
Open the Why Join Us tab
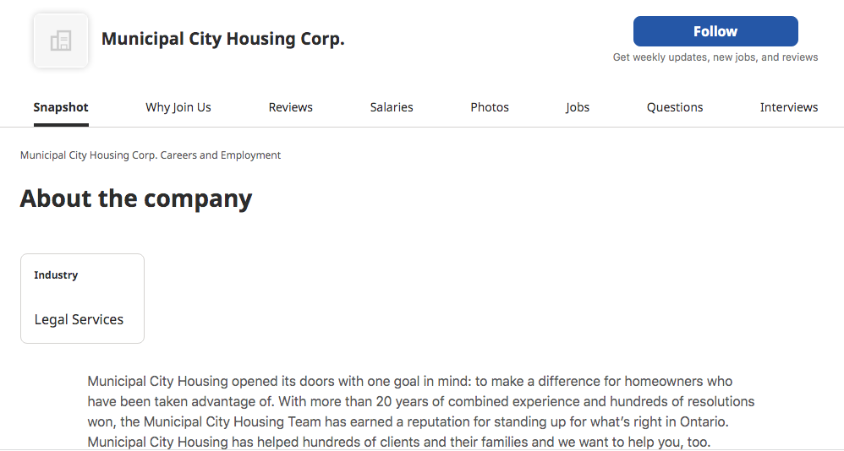tap(178, 107)
